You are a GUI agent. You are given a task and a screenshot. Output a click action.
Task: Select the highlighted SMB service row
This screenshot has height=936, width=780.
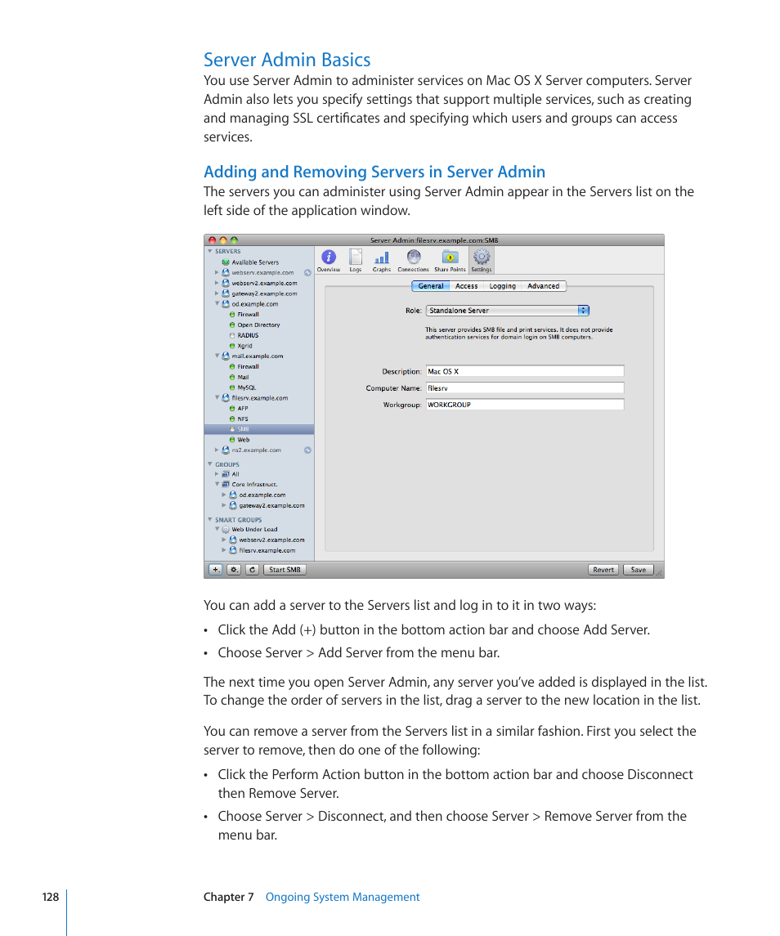(258, 429)
